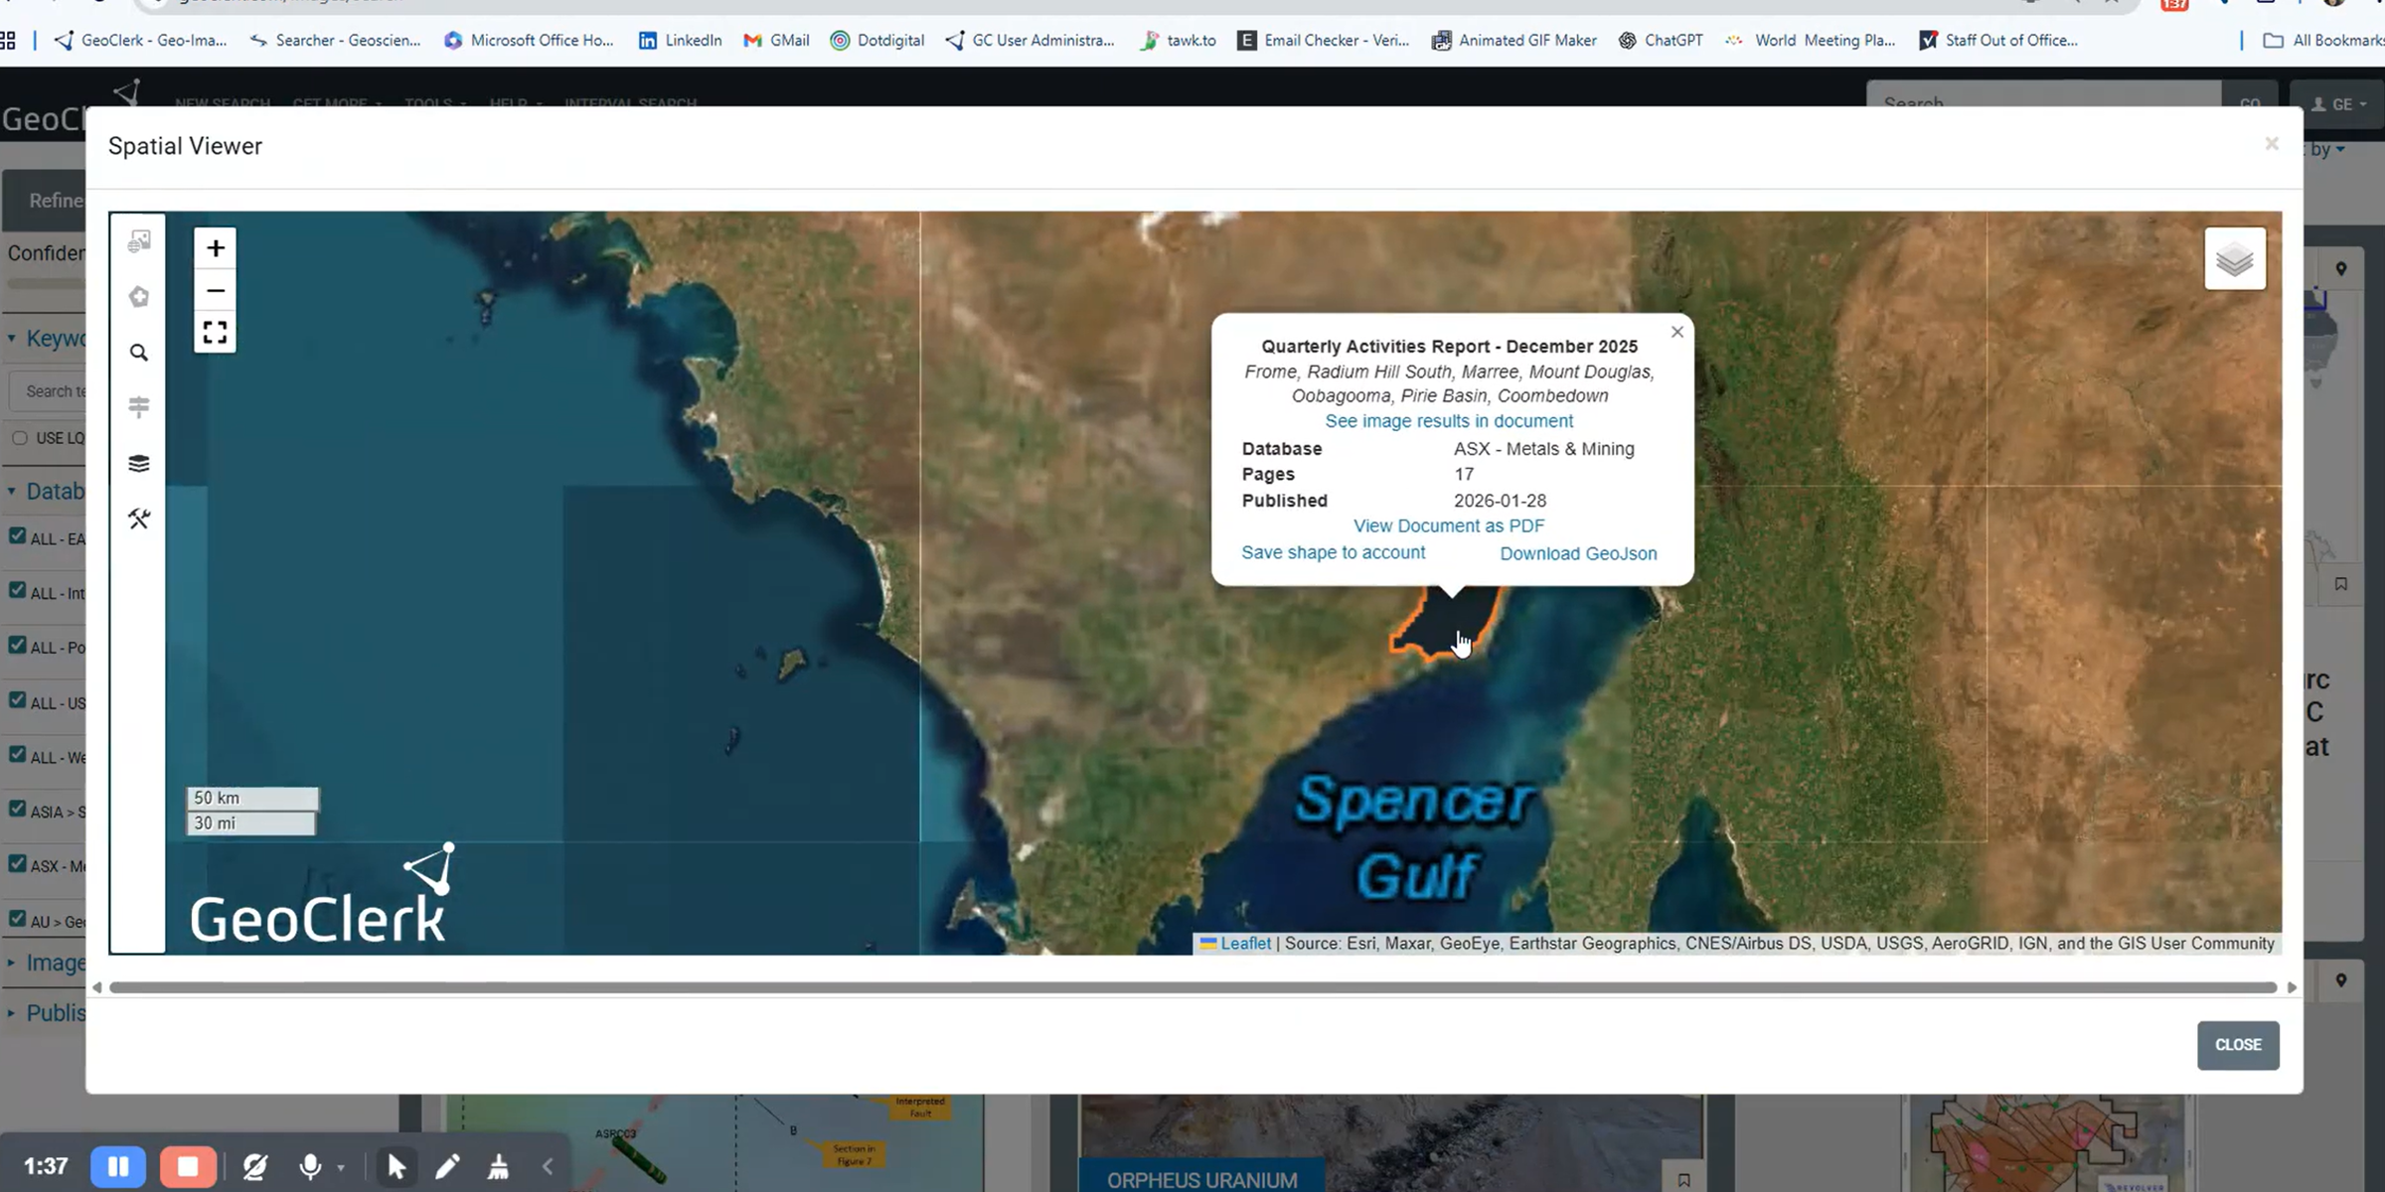Click the Confidence slider behind the dialog
The image size is (2385, 1192).
pos(45,283)
